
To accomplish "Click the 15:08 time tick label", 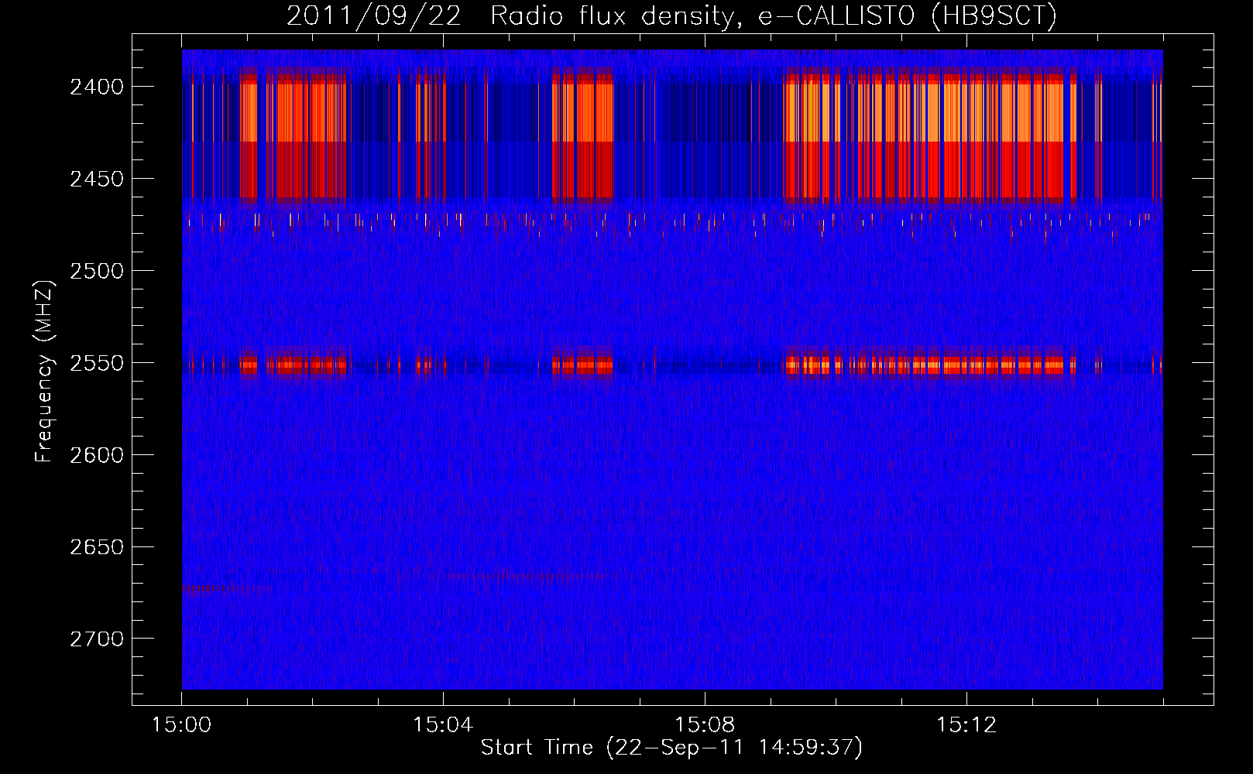I will point(705,725).
